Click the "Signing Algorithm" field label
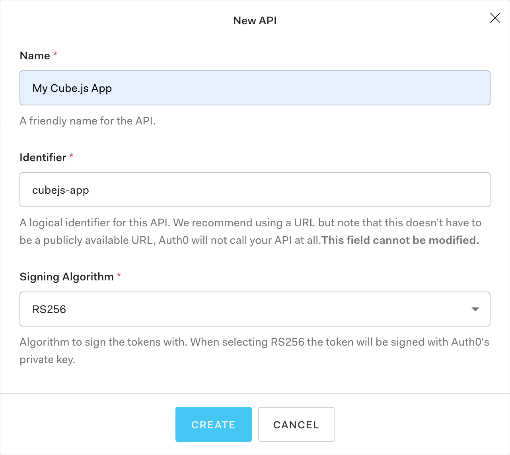 coord(67,277)
